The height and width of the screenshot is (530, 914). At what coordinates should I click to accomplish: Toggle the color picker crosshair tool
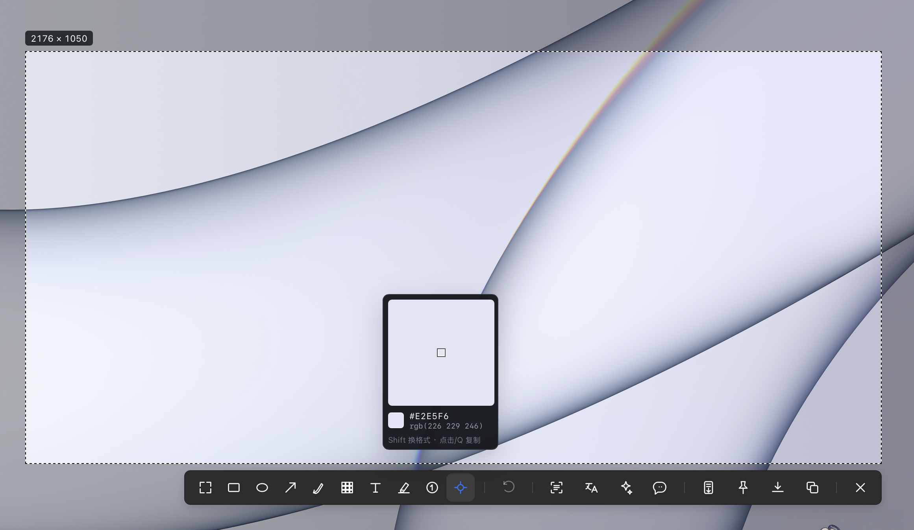pyautogui.click(x=461, y=488)
